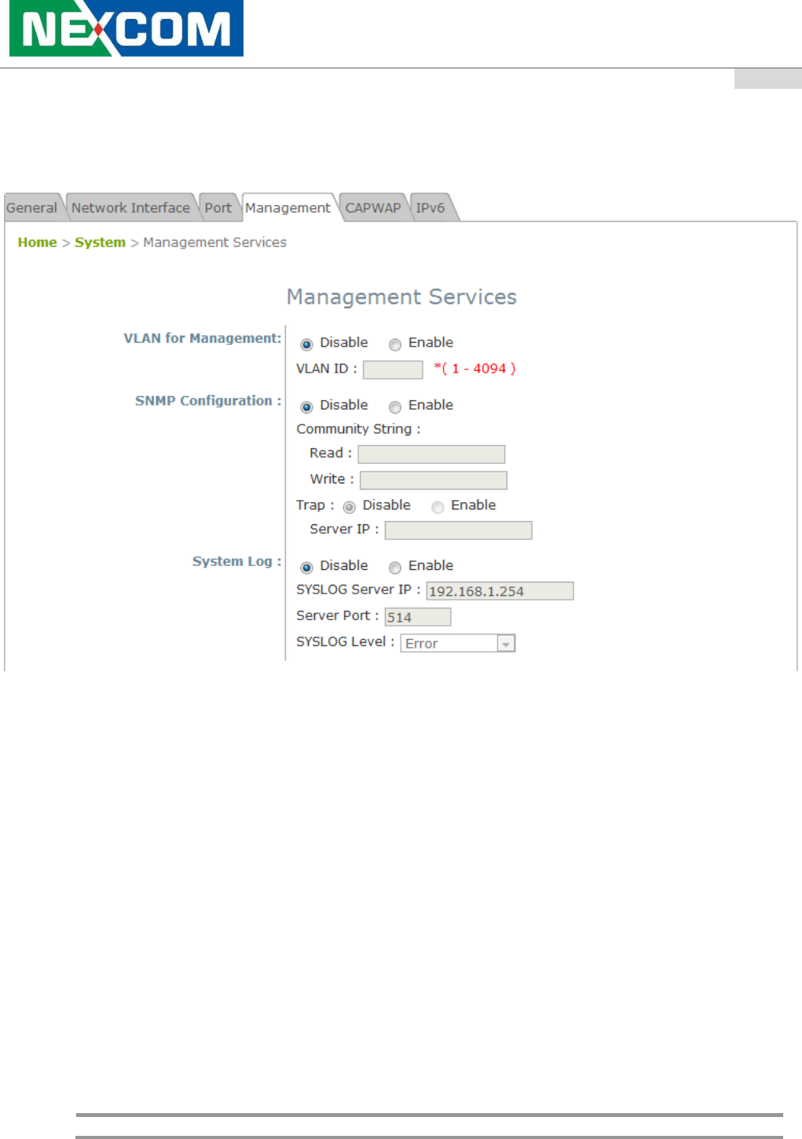Open the IPv6 tab
Image resolution: width=802 pixels, height=1139 pixels.
(430, 208)
